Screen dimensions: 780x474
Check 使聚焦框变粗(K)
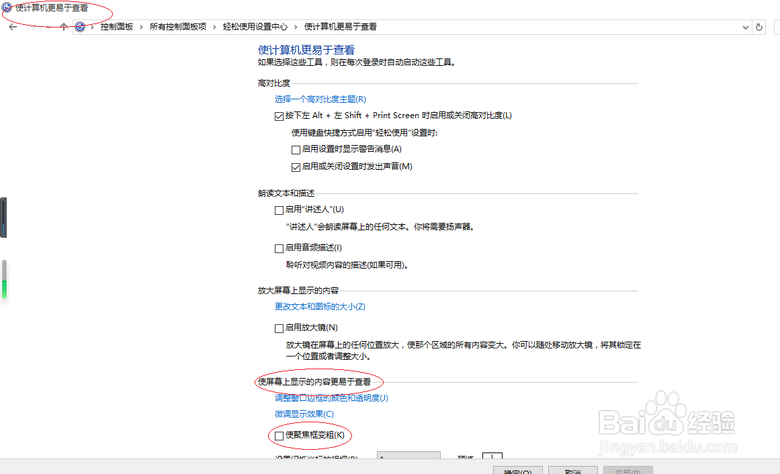click(279, 436)
